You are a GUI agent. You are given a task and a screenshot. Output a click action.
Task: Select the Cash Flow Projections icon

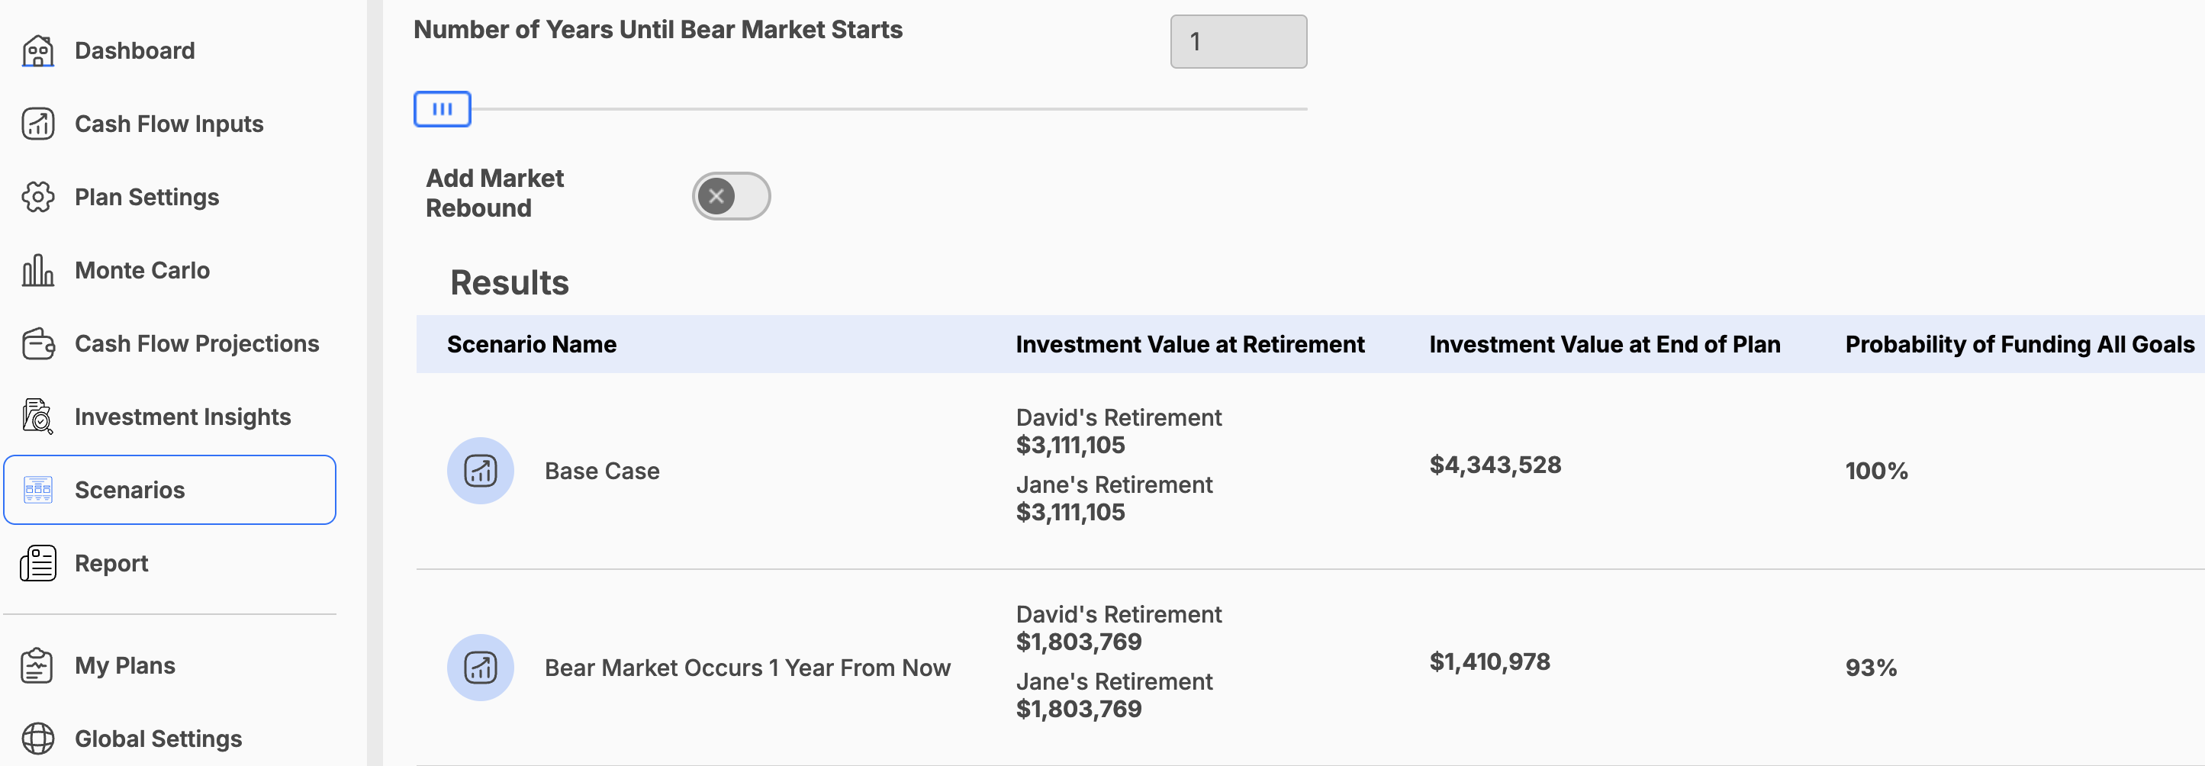pyautogui.click(x=37, y=343)
